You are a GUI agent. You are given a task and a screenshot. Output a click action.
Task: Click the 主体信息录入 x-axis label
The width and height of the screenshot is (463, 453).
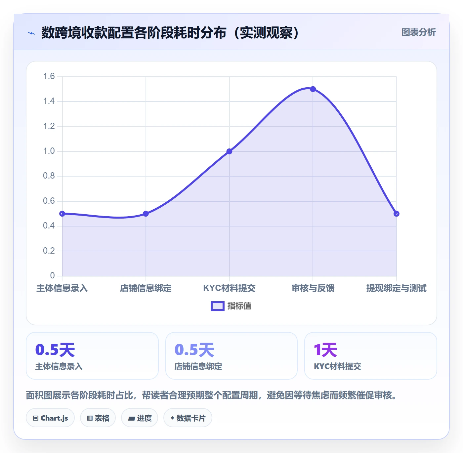(62, 288)
